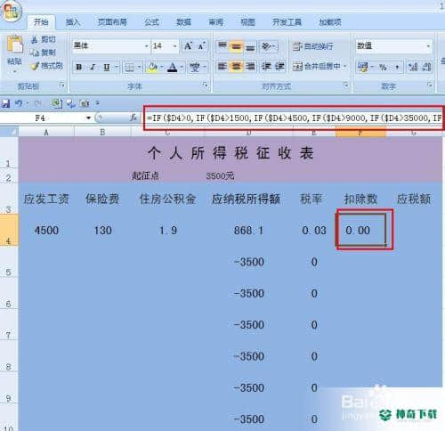The image size is (445, 431).
Task: Switch to the 插入 ribbon tab
Action: click(x=73, y=22)
